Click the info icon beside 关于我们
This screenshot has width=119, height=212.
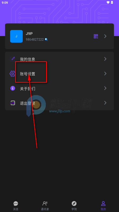tap(13, 88)
